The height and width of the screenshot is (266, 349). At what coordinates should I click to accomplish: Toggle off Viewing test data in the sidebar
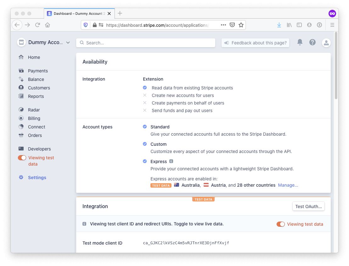pos(22,157)
